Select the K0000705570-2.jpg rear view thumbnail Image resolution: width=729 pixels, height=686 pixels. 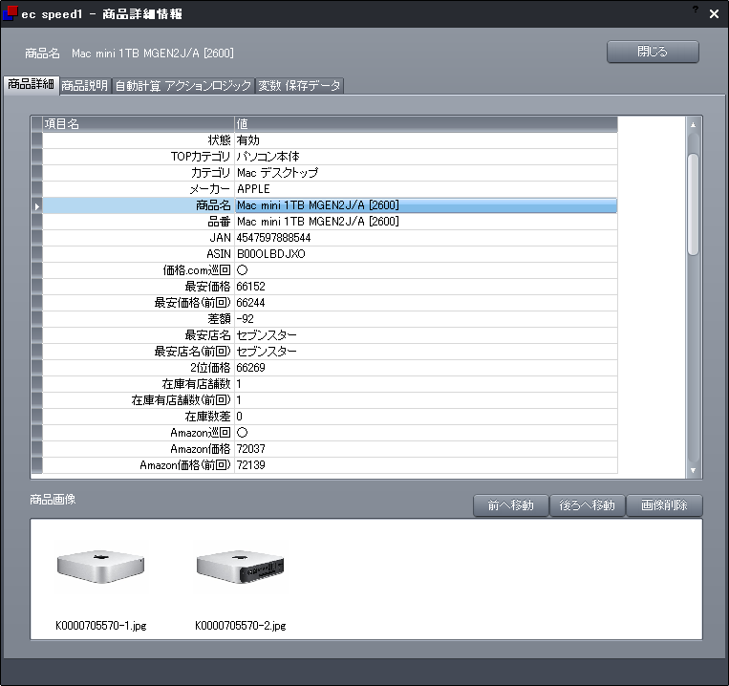click(x=241, y=566)
